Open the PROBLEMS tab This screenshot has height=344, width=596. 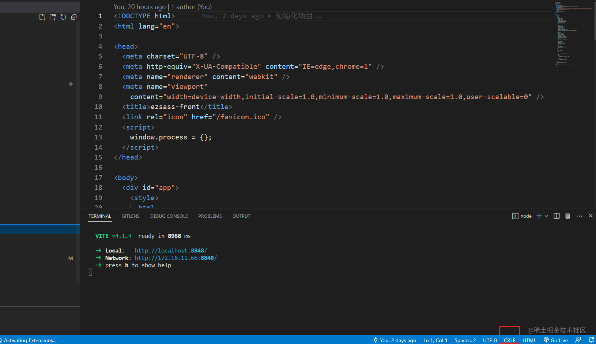point(210,216)
